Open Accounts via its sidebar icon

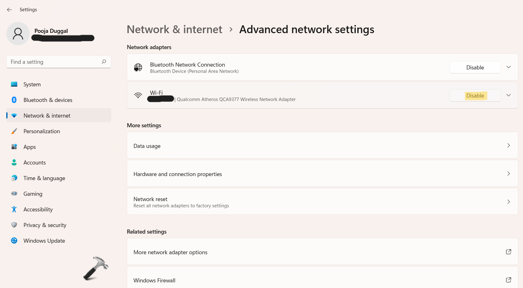(x=14, y=162)
